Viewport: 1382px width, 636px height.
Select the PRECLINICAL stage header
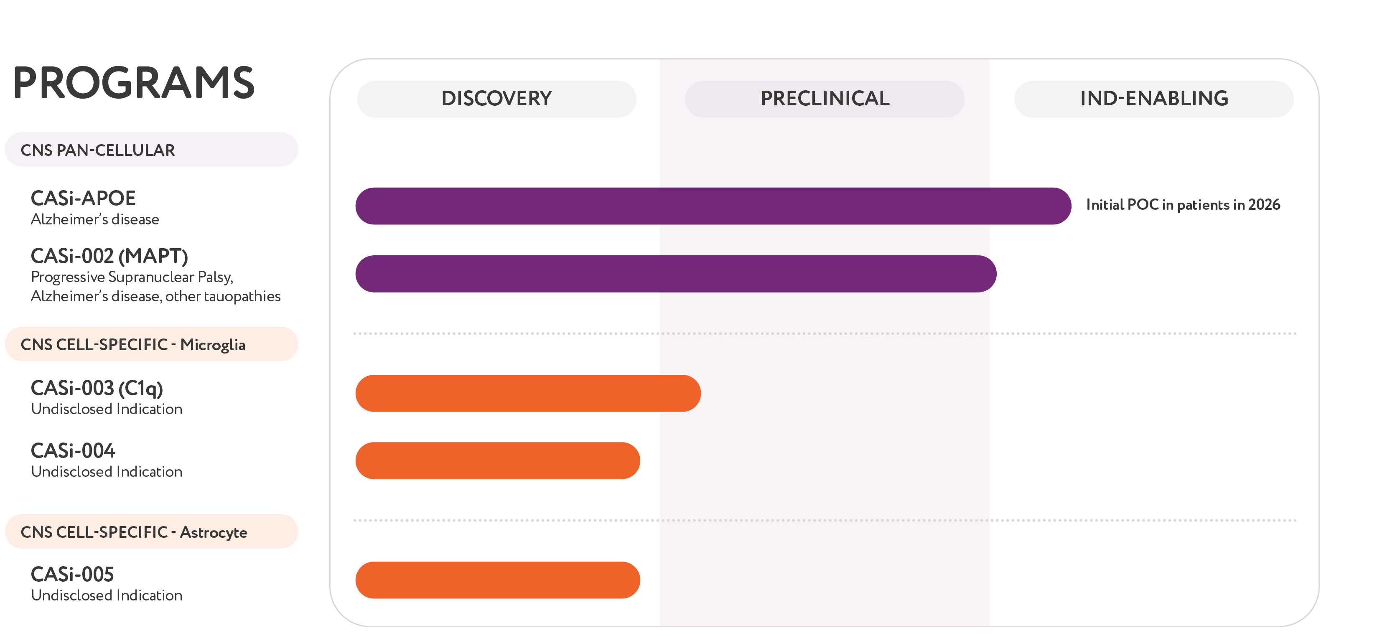coord(825,99)
